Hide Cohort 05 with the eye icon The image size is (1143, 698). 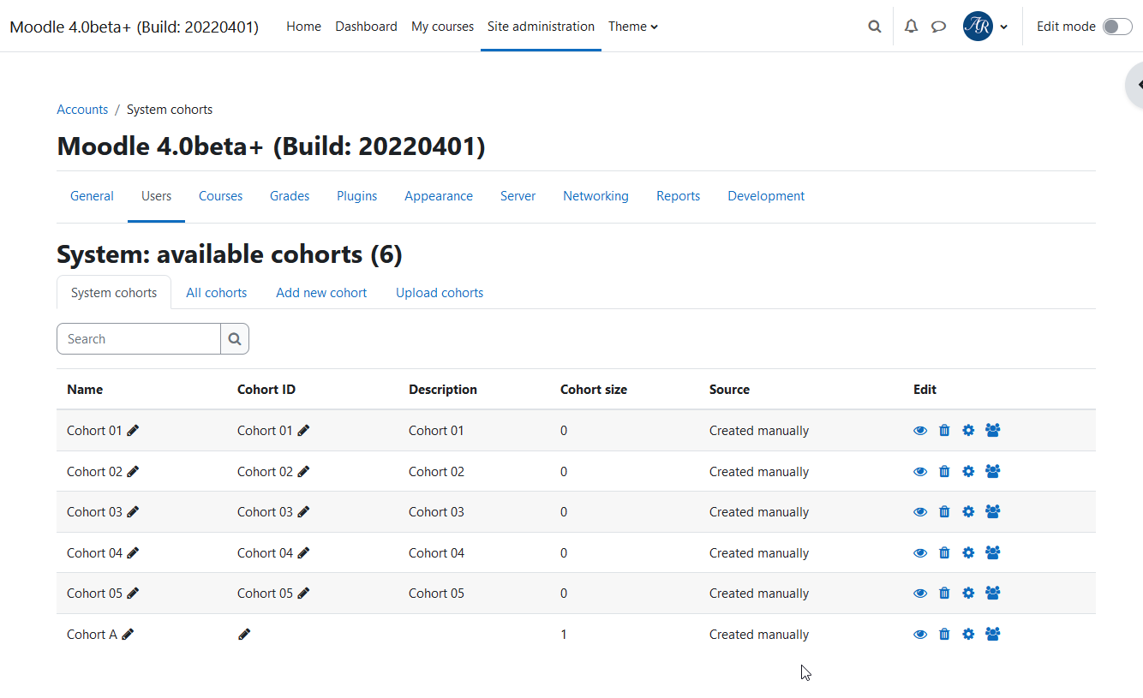920,594
